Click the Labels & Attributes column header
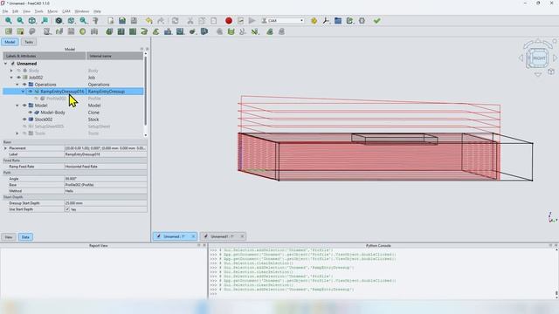Viewport: 559px width, 314px height. click(45, 56)
